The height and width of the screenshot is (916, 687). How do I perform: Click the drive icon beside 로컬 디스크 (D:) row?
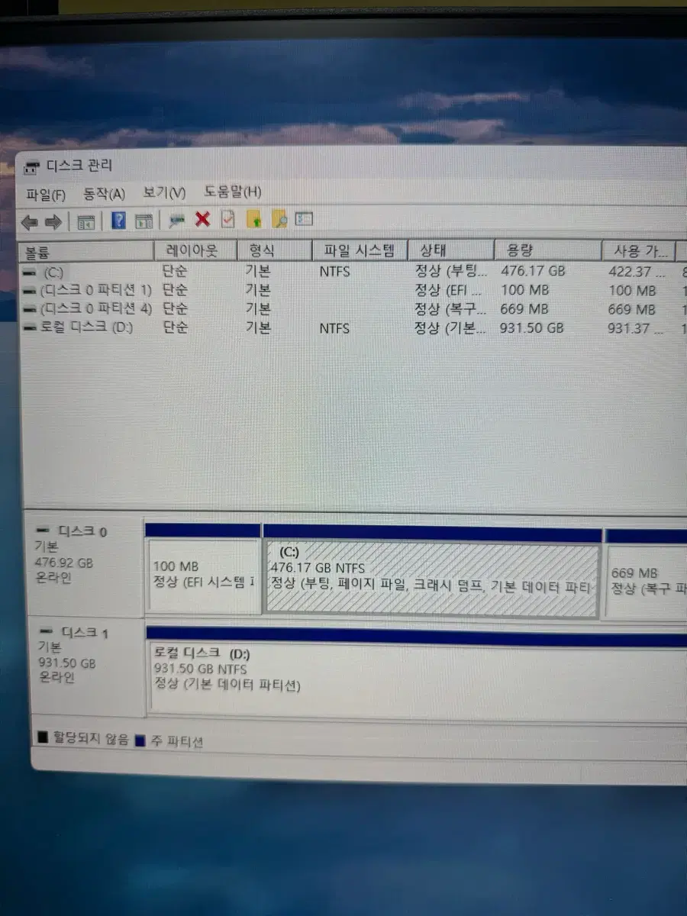pyautogui.click(x=29, y=328)
